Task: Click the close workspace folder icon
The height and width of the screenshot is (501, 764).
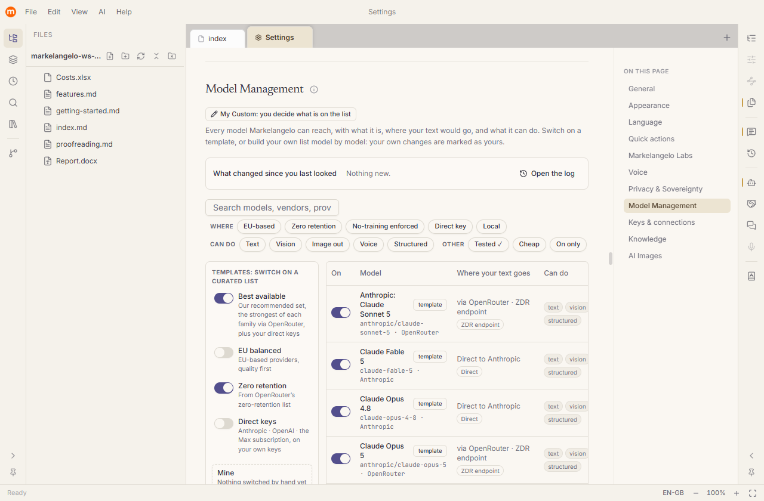Action: pyautogui.click(x=172, y=56)
